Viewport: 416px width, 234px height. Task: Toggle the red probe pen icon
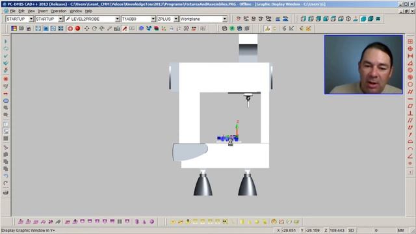coord(124,29)
